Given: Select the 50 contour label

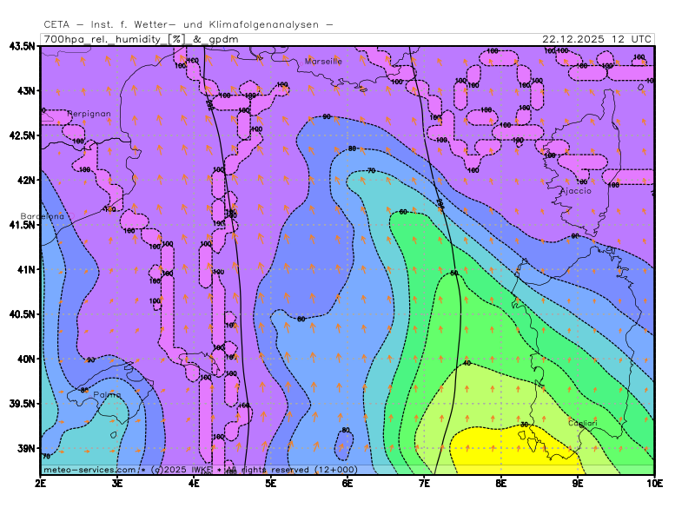Looking at the screenshot, I should tap(453, 274).
